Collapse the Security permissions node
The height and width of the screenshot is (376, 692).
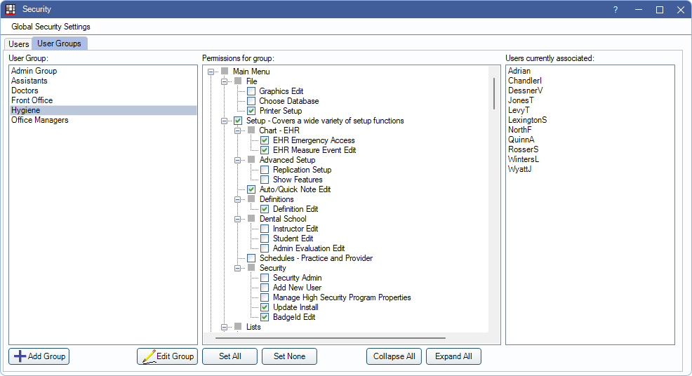click(x=238, y=268)
